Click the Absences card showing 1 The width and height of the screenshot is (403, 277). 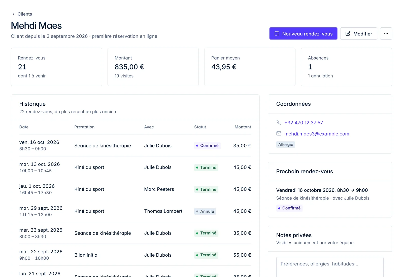pos(346,67)
